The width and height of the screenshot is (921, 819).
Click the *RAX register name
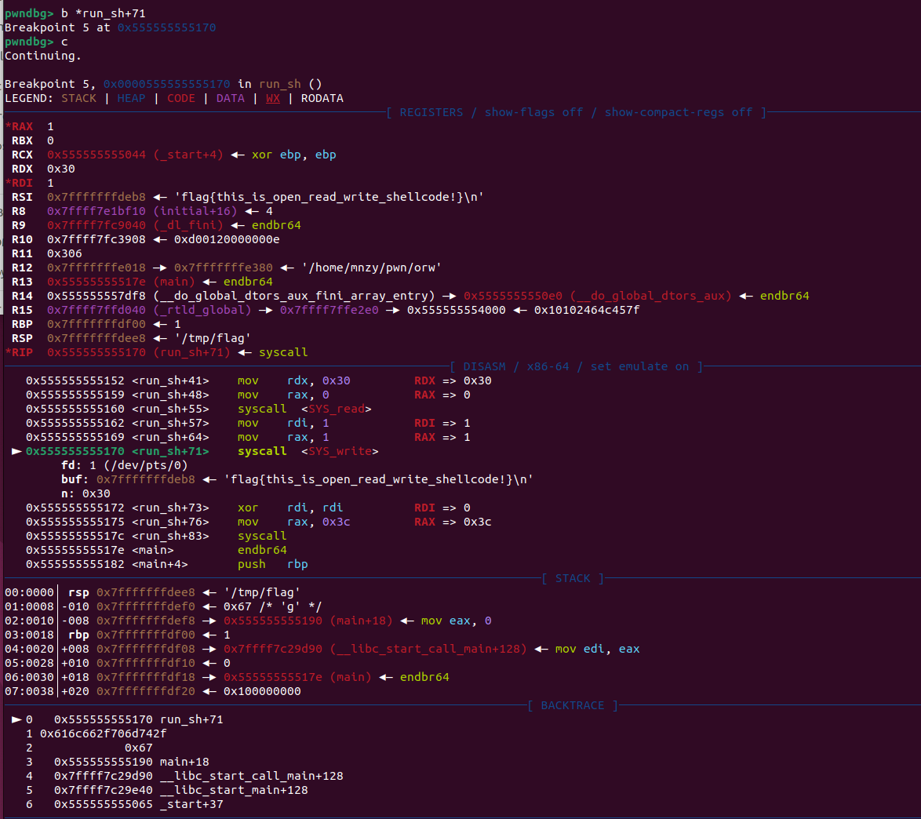coord(20,126)
